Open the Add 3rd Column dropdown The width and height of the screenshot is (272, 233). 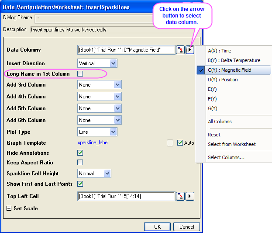(117, 85)
